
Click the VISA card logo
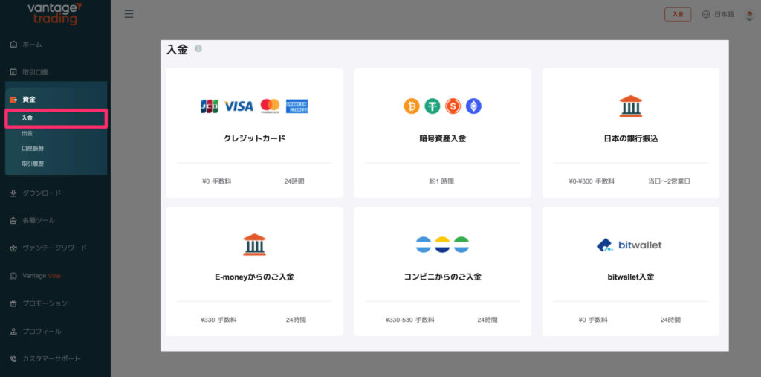click(x=239, y=106)
